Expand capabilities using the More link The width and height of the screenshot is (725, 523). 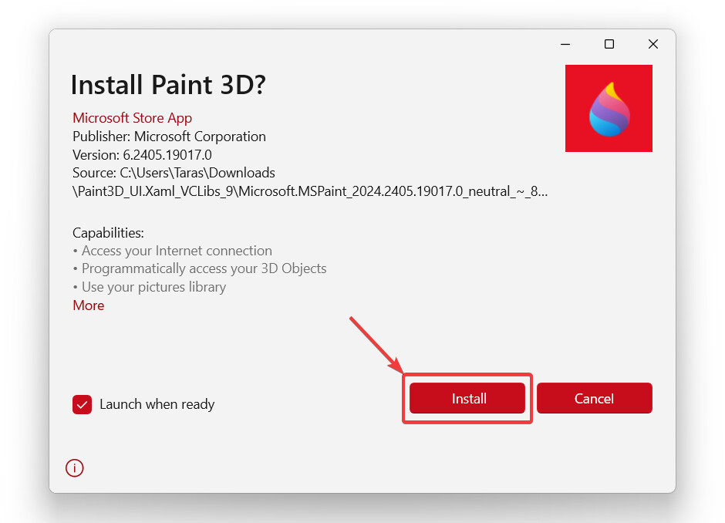(x=88, y=305)
